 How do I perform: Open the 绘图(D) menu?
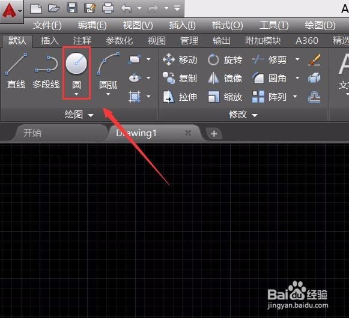pyautogui.click(x=320, y=25)
